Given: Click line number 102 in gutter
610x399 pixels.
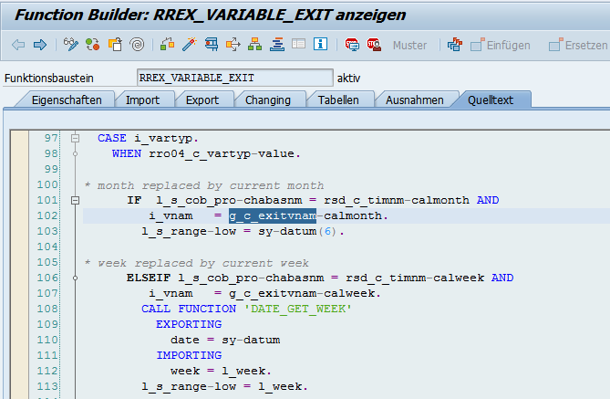Looking at the screenshot, I should pos(47,215).
